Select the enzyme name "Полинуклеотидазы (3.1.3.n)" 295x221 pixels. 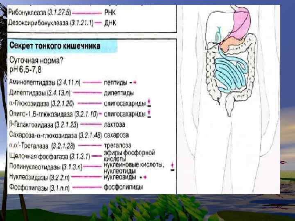[x=46, y=167]
